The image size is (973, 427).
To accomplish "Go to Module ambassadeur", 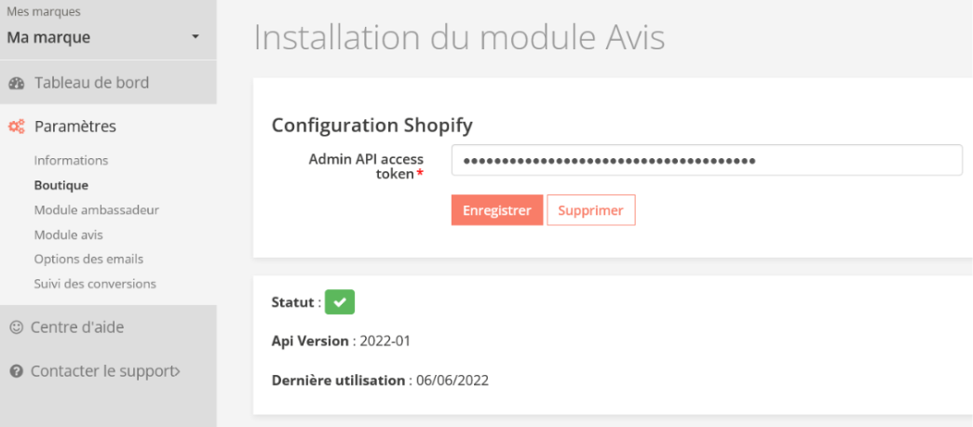I will click(97, 210).
